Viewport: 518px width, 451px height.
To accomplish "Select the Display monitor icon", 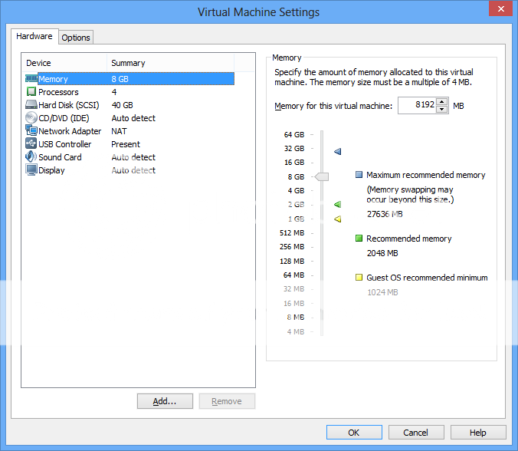I will click(x=31, y=170).
